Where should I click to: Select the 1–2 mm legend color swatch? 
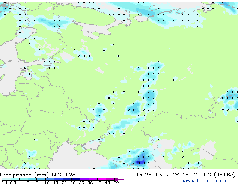(x=24, y=179)
